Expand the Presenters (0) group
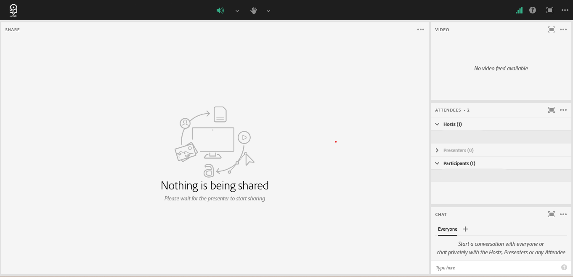573x277 pixels. 437,150
